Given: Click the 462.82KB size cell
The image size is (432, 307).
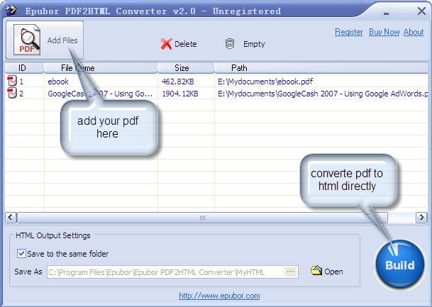Looking at the screenshot, I should point(178,82).
